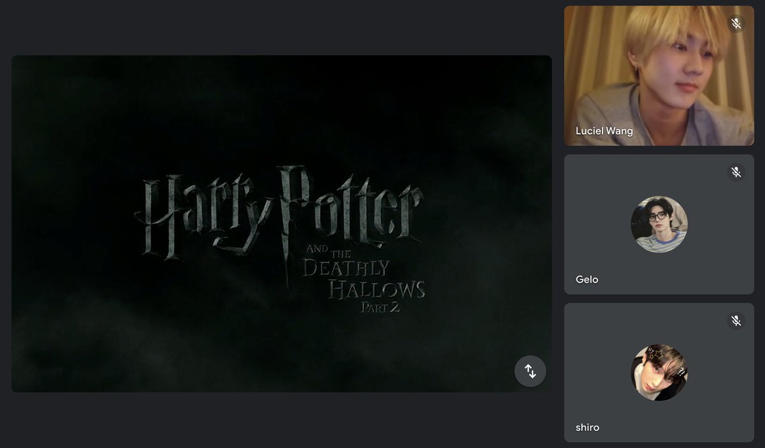765x448 pixels.
Task: Click the 'Luciel Wang' name label
Action: [x=604, y=131]
